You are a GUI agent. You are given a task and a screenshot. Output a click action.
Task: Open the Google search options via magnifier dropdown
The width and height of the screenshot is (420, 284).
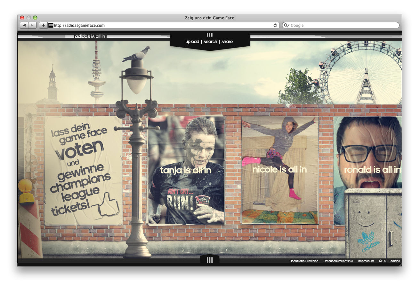(x=287, y=25)
